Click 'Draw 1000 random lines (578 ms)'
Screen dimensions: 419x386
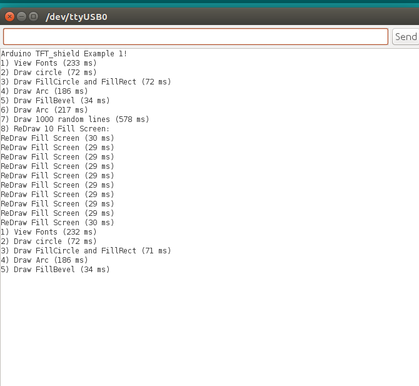point(75,119)
